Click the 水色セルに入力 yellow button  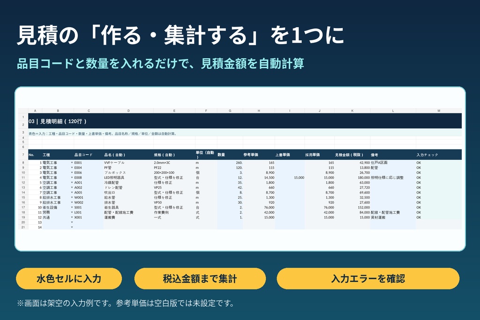pyautogui.click(x=69, y=278)
